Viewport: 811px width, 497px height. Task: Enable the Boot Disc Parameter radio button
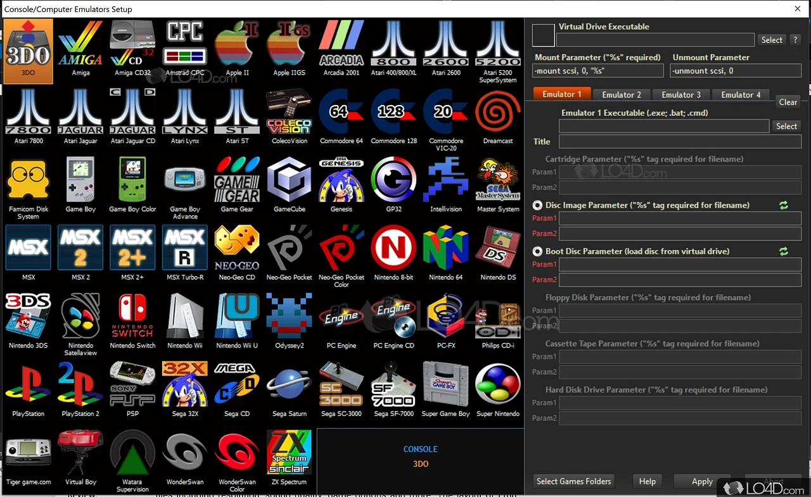[x=538, y=251]
